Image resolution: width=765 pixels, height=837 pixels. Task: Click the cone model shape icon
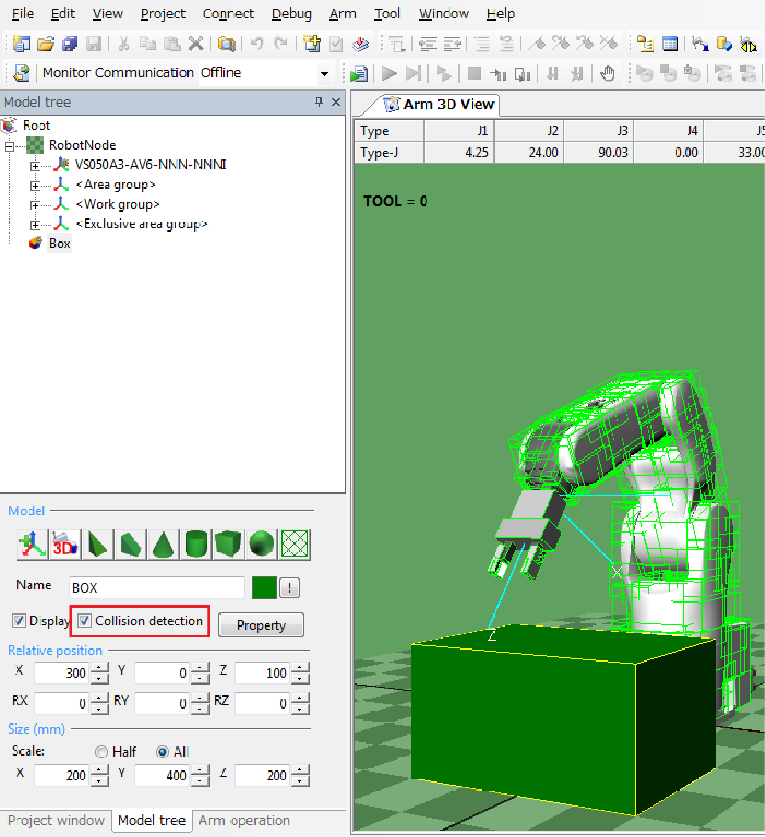click(163, 543)
